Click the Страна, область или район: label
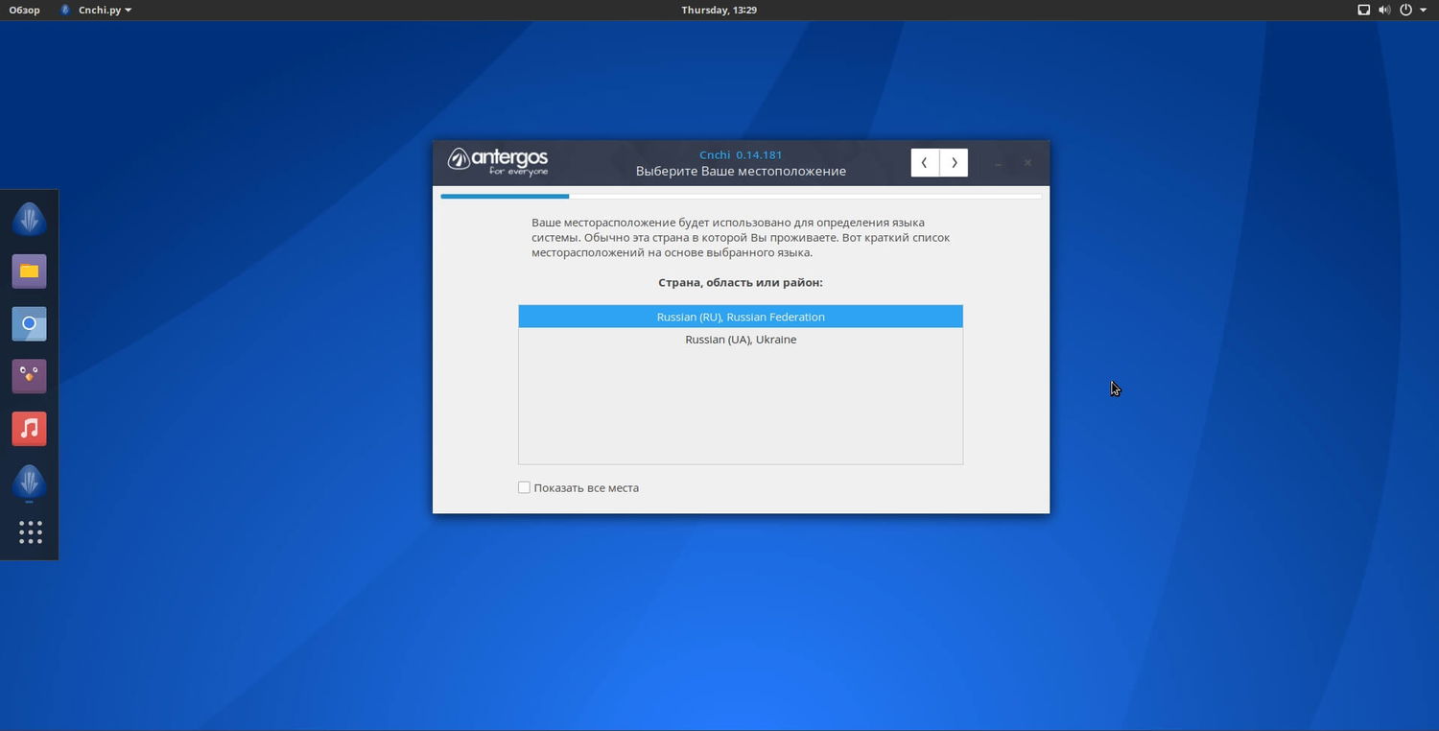This screenshot has width=1439, height=731. 741,282
